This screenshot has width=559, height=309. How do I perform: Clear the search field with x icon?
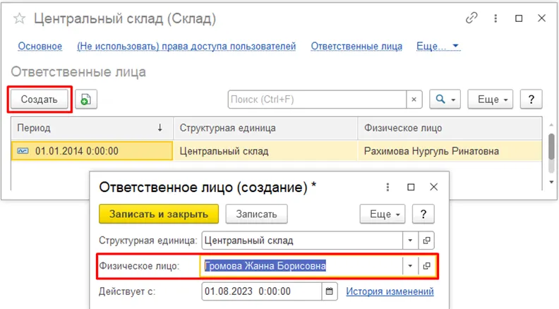tap(414, 99)
